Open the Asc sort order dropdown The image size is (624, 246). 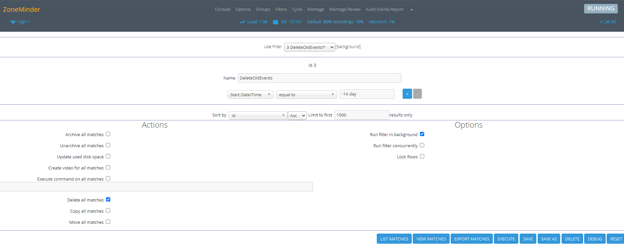pyautogui.click(x=297, y=115)
